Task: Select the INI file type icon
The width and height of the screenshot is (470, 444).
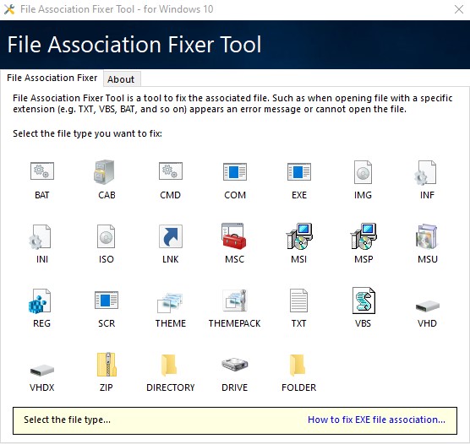Action: pyautogui.click(x=41, y=237)
